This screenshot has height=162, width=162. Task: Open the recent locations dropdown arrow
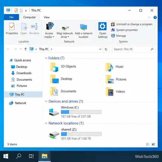[21, 49]
